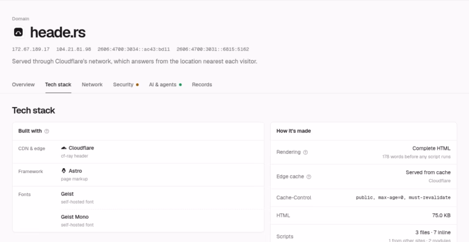Click IPv6 address 2606:4700:3034::ac43:bd11

pos(134,49)
